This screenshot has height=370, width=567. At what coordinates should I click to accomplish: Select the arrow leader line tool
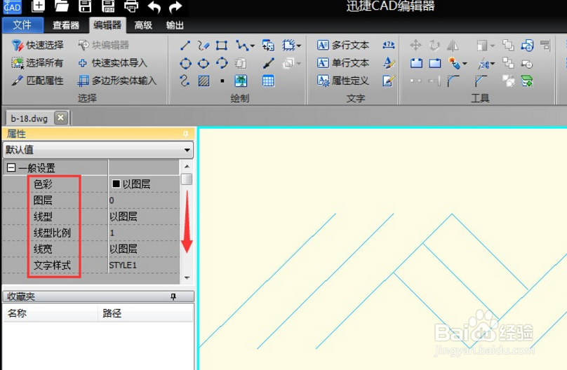coord(268,64)
